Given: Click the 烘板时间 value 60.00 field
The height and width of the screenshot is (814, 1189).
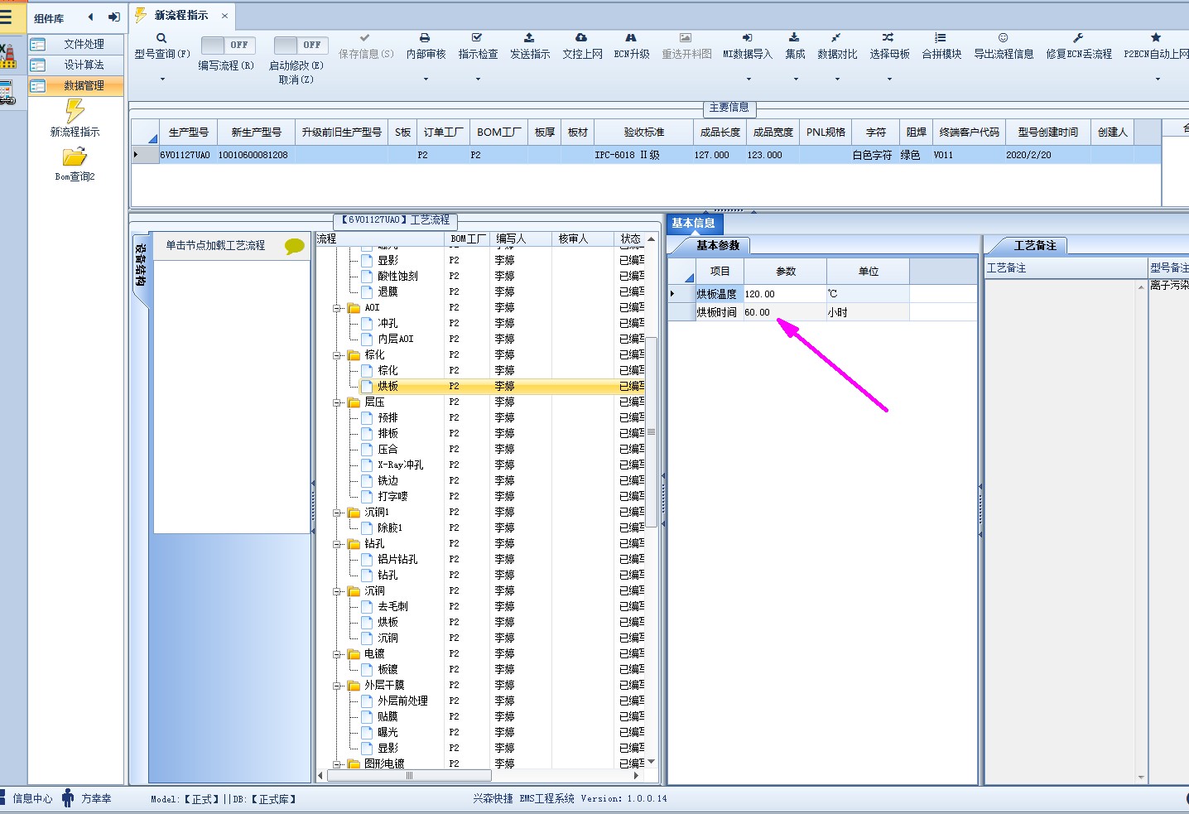Looking at the screenshot, I should click(784, 312).
